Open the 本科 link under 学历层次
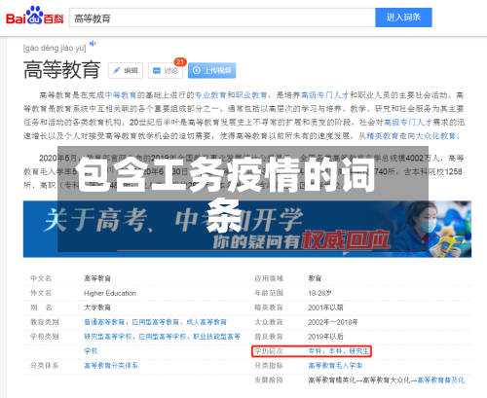 (x=335, y=351)
